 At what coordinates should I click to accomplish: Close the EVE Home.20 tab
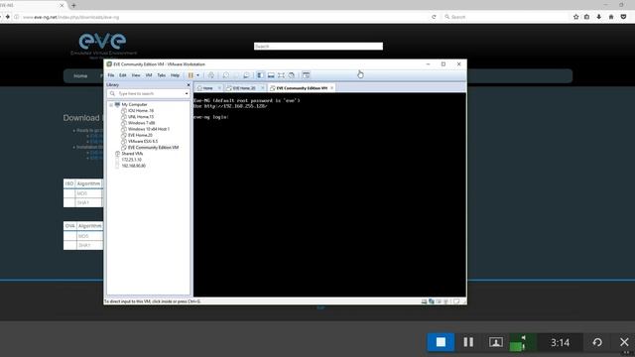pyautogui.click(x=262, y=88)
